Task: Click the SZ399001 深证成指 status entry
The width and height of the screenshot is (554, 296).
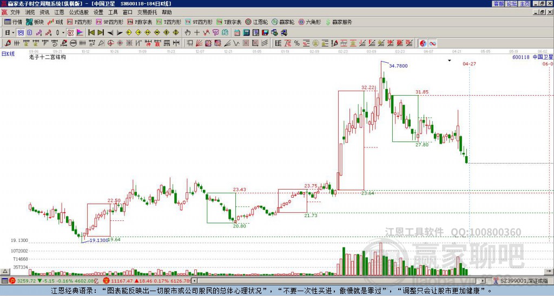Action: [x=521, y=281]
